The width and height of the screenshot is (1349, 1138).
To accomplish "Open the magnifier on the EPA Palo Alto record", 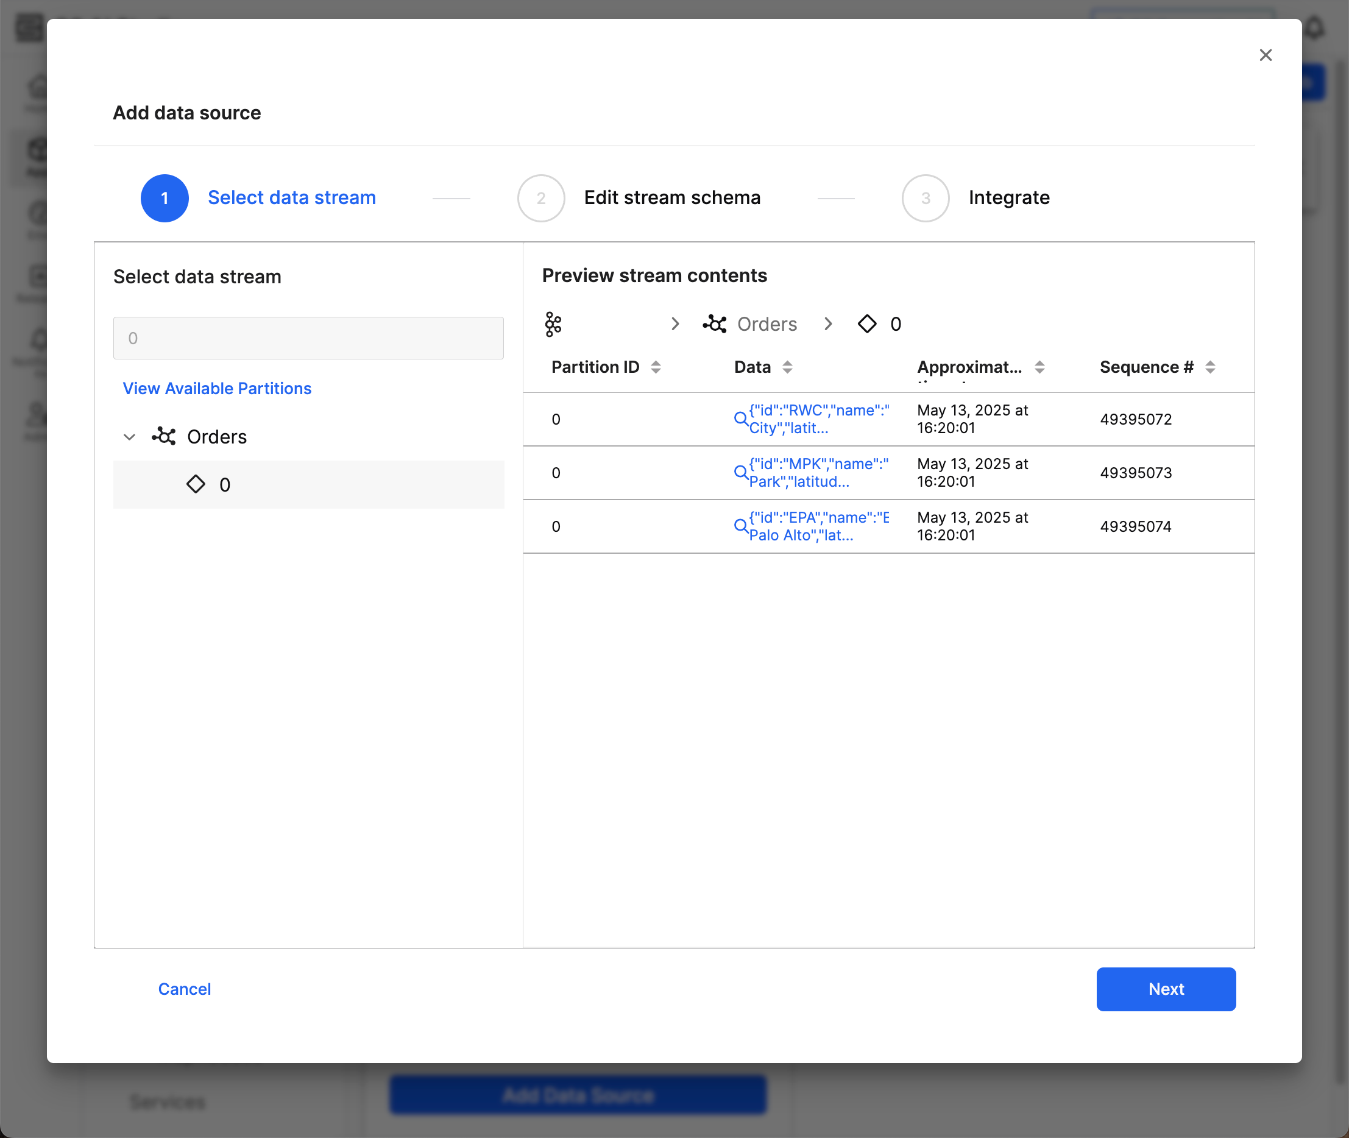I will click(741, 526).
